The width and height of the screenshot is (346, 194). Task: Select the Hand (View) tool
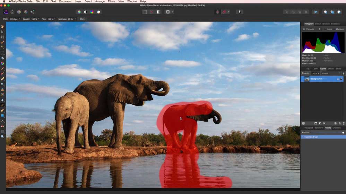[2, 27]
